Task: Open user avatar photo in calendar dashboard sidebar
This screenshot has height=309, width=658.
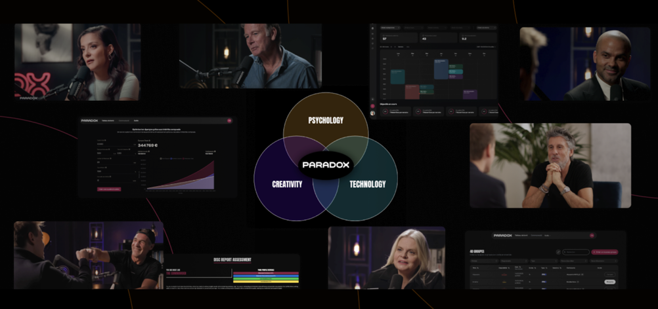Action: (x=373, y=113)
